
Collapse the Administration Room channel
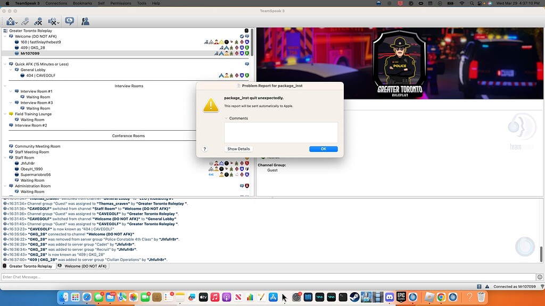[5, 186]
